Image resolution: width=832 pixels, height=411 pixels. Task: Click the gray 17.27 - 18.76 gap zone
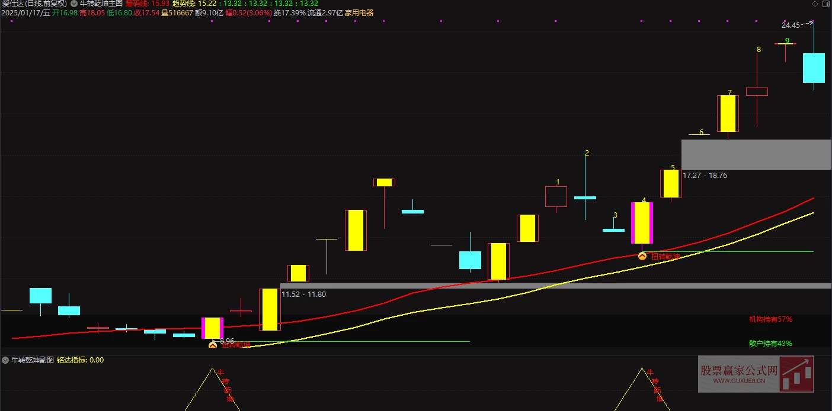click(756, 155)
